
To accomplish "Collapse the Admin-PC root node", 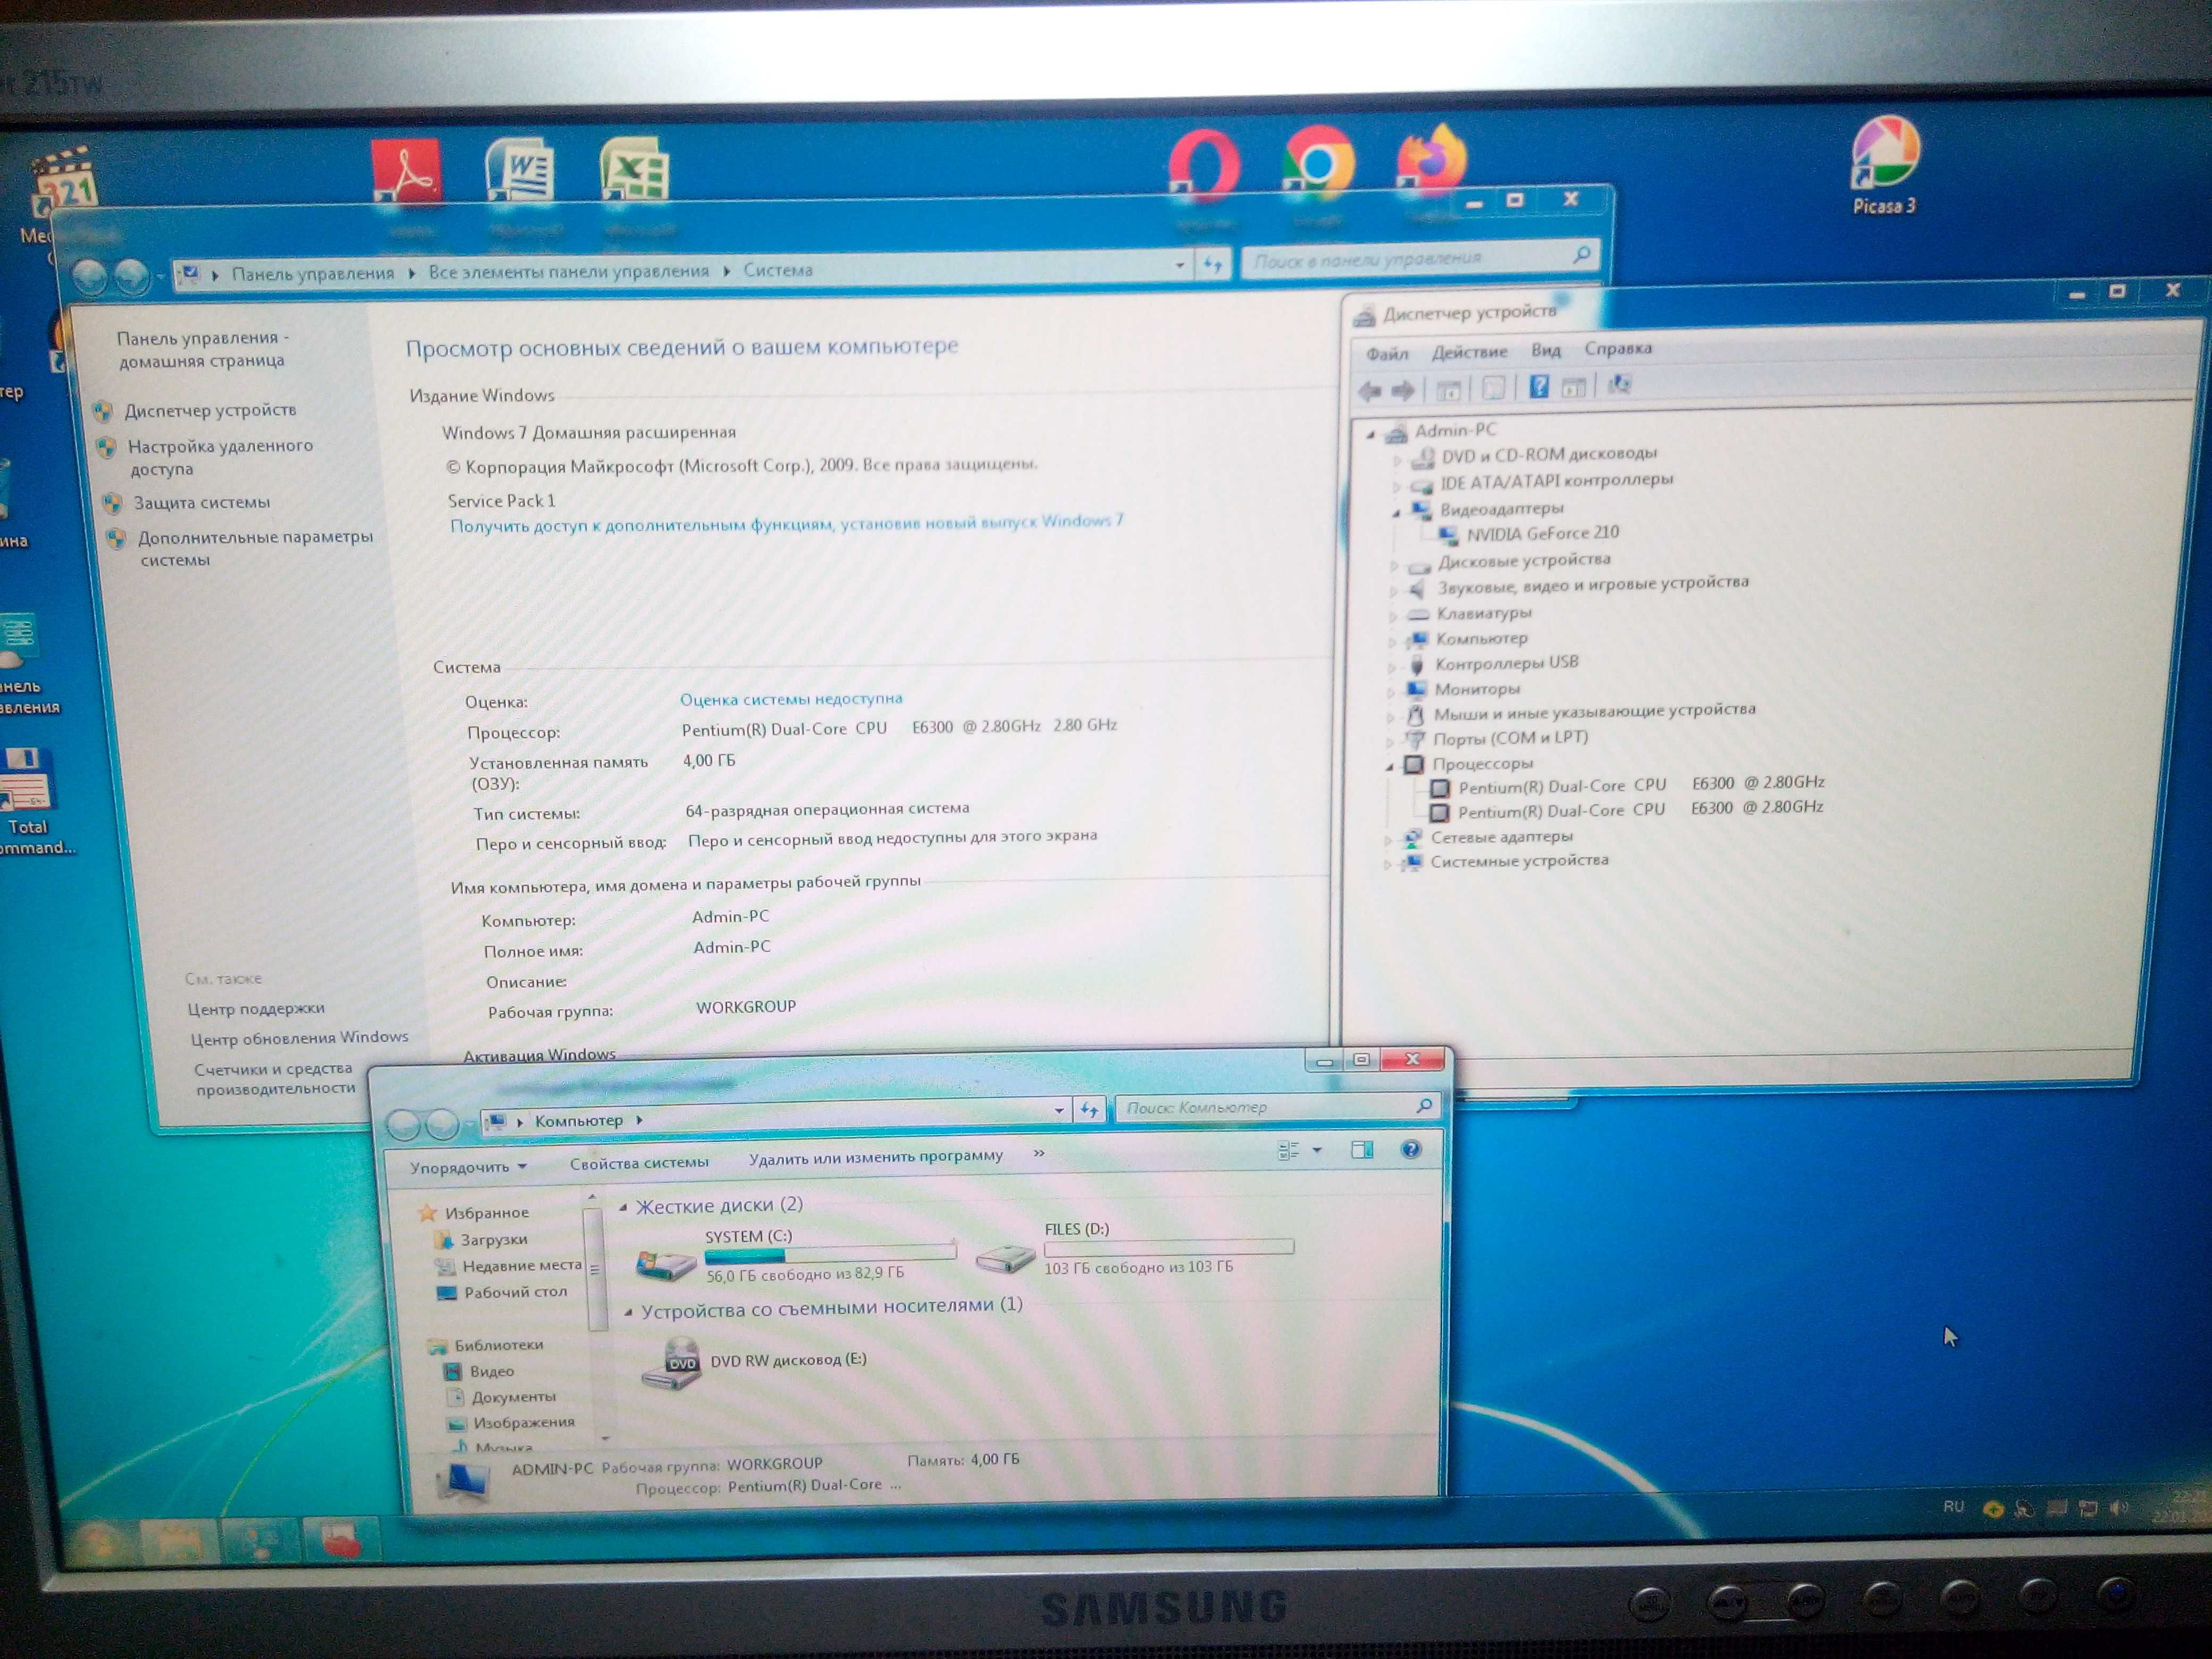I will point(1372,435).
